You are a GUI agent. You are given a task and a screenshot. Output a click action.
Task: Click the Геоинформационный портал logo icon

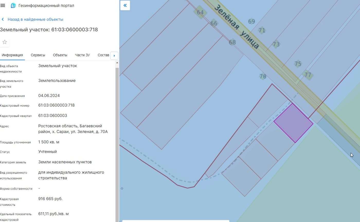13,5
